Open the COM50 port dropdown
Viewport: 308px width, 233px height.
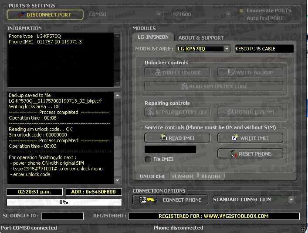pos(159,14)
